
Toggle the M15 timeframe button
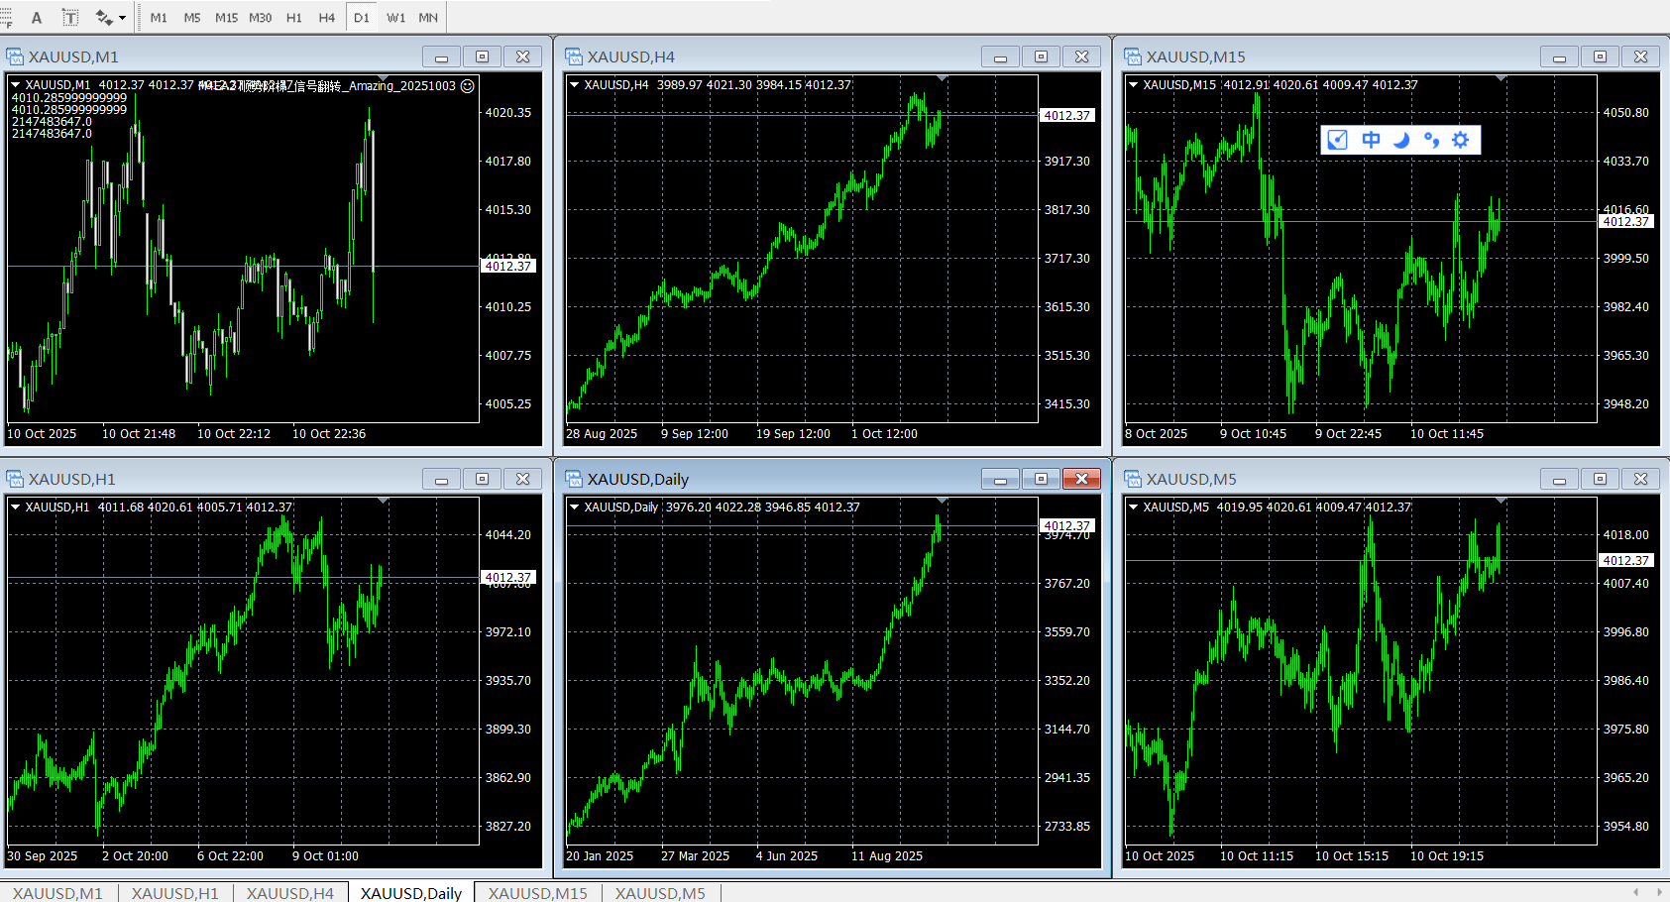point(226,18)
